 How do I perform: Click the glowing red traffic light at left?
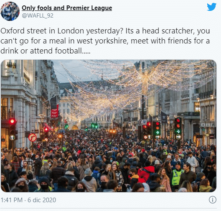pos(12,121)
